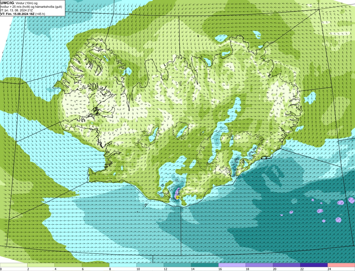Click the 12–14 m/s teal legend swatch
The width and height of the screenshot is (355, 271).
tap(178, 265)
